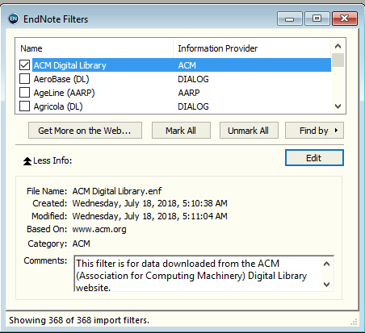This screenshot has height=333, width=365.
Task: Check the AeroBase (DL) filter checkbox
Action: click(24, 79)
